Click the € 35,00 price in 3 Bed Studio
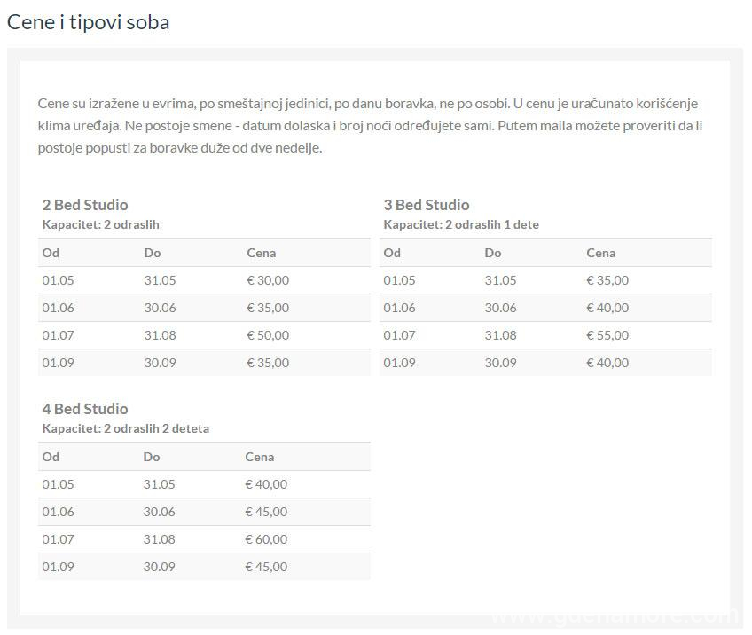The image size is (752, 635). pyautogui.click(x=607, y=280)
